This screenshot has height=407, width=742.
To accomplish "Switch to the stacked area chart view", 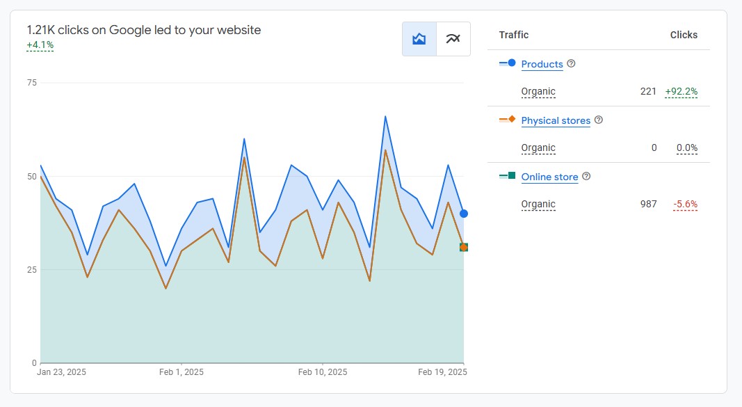I will tap(419, 39).
